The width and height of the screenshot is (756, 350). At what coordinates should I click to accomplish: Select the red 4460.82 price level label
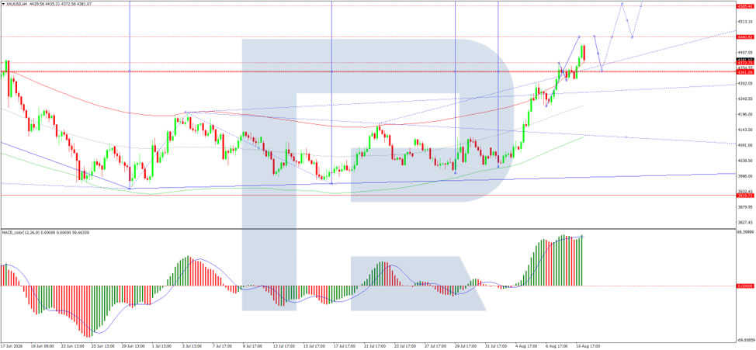[x=745, y=36]
